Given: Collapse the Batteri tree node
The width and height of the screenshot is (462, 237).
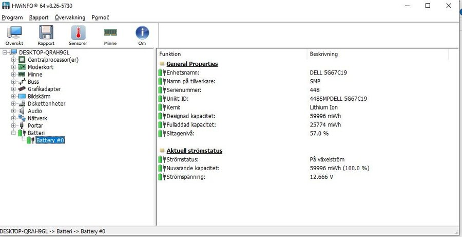Looking at the screenshot, I should pos(13,133).
